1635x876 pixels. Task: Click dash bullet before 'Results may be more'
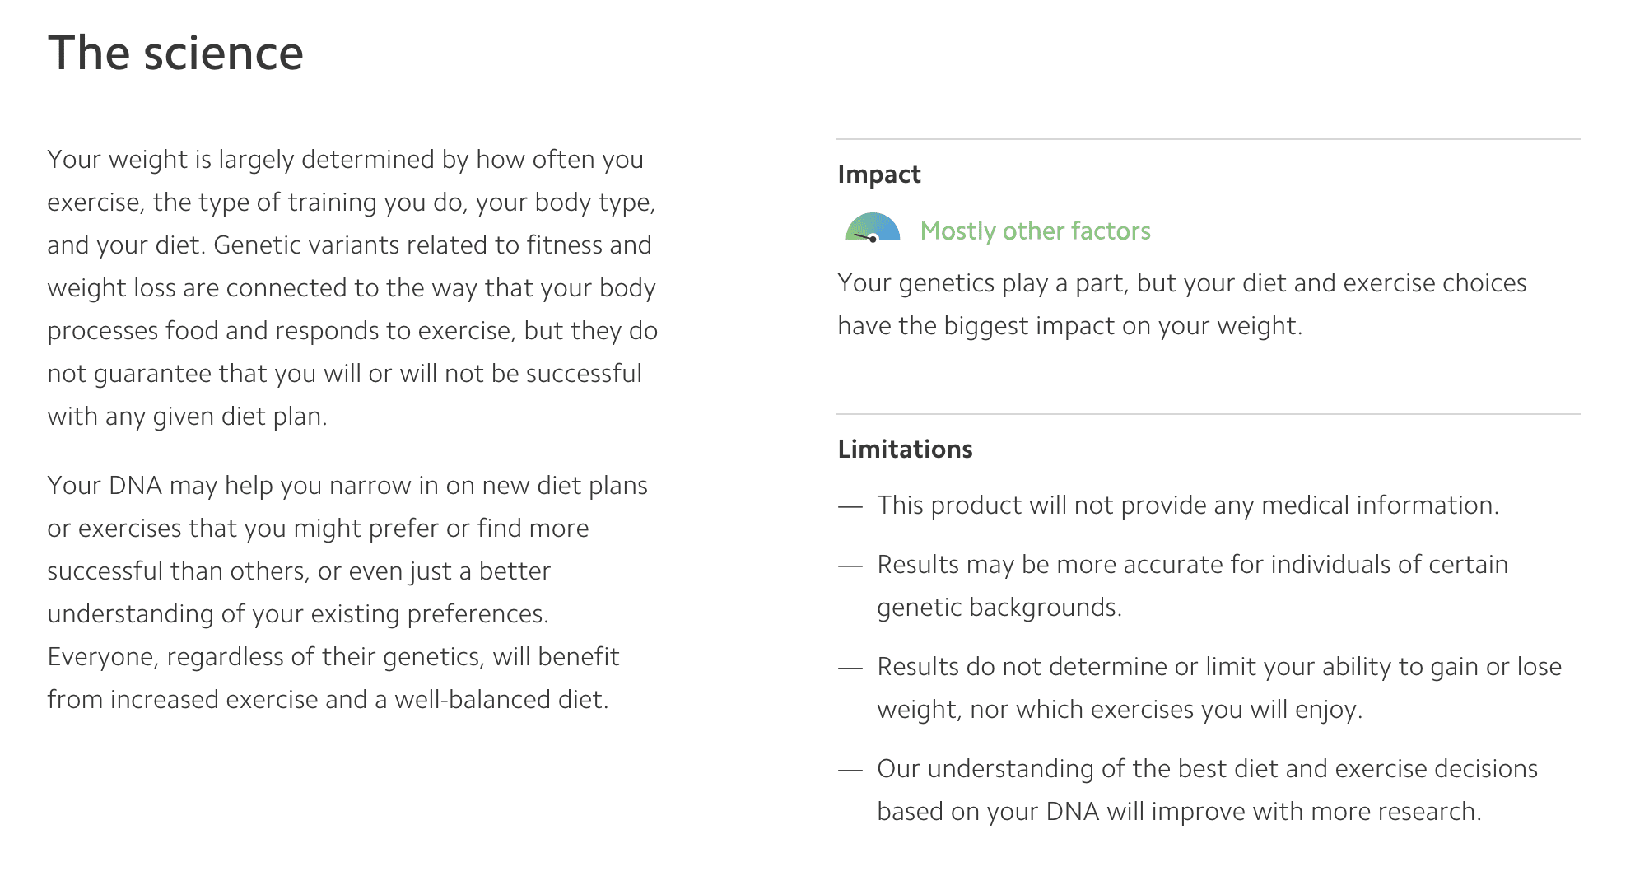[850, 566]
